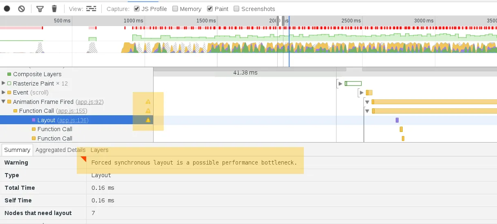
Task: Toggle the flame chart View icon
Action: tap(91, 9)
